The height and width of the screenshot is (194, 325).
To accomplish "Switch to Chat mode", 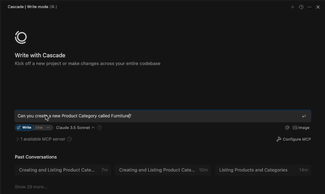I will click(x=39, y=128).
